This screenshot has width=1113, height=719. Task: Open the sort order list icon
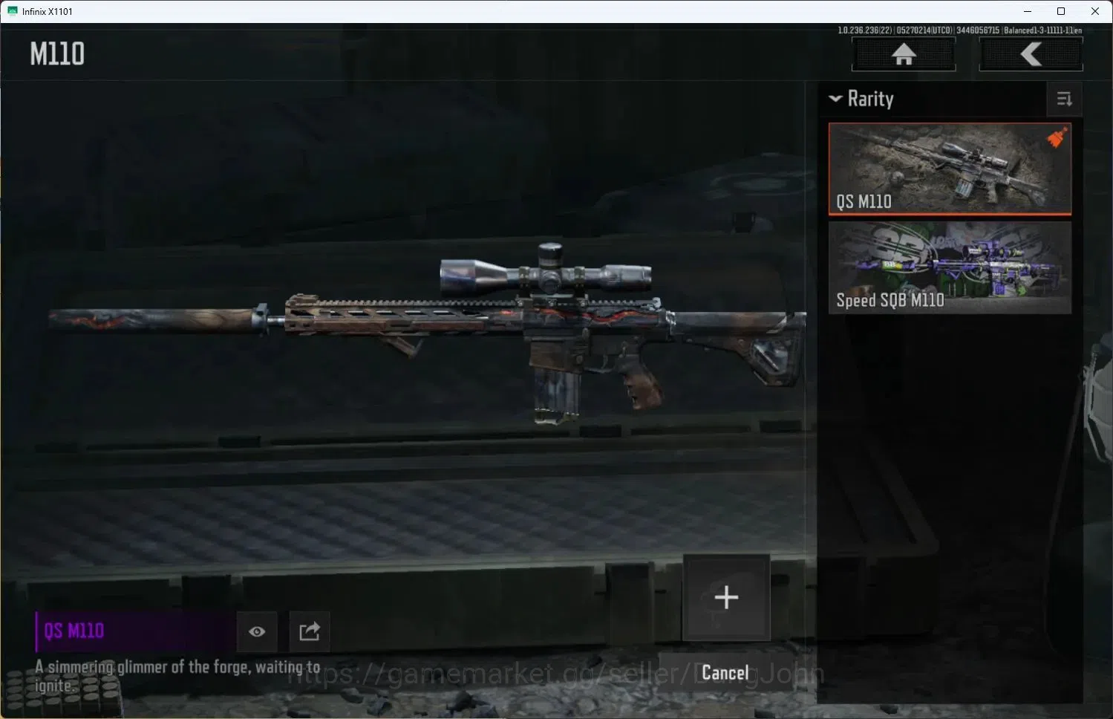point(1064,99)
